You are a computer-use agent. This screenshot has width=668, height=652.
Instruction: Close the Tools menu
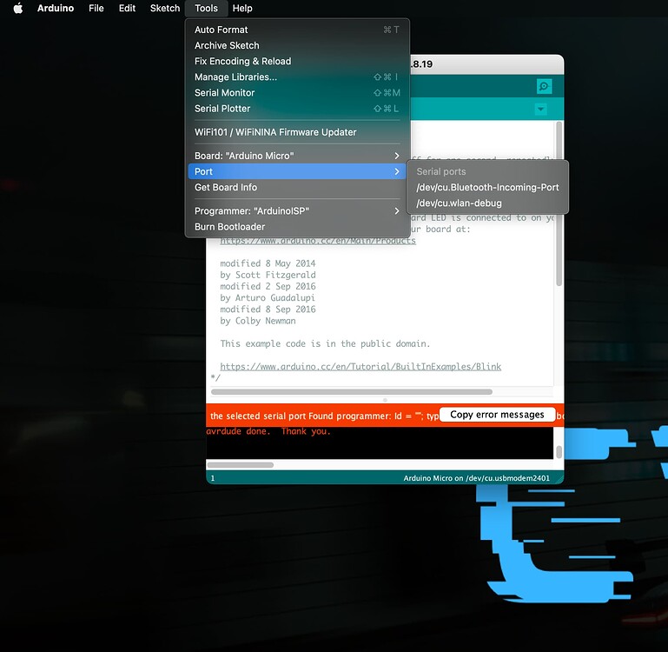[x=206, y=8]
